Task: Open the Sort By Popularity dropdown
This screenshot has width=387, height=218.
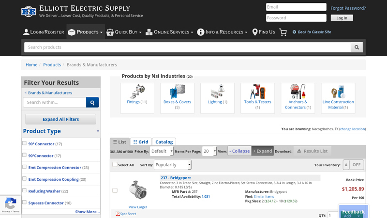Action: 173,165
